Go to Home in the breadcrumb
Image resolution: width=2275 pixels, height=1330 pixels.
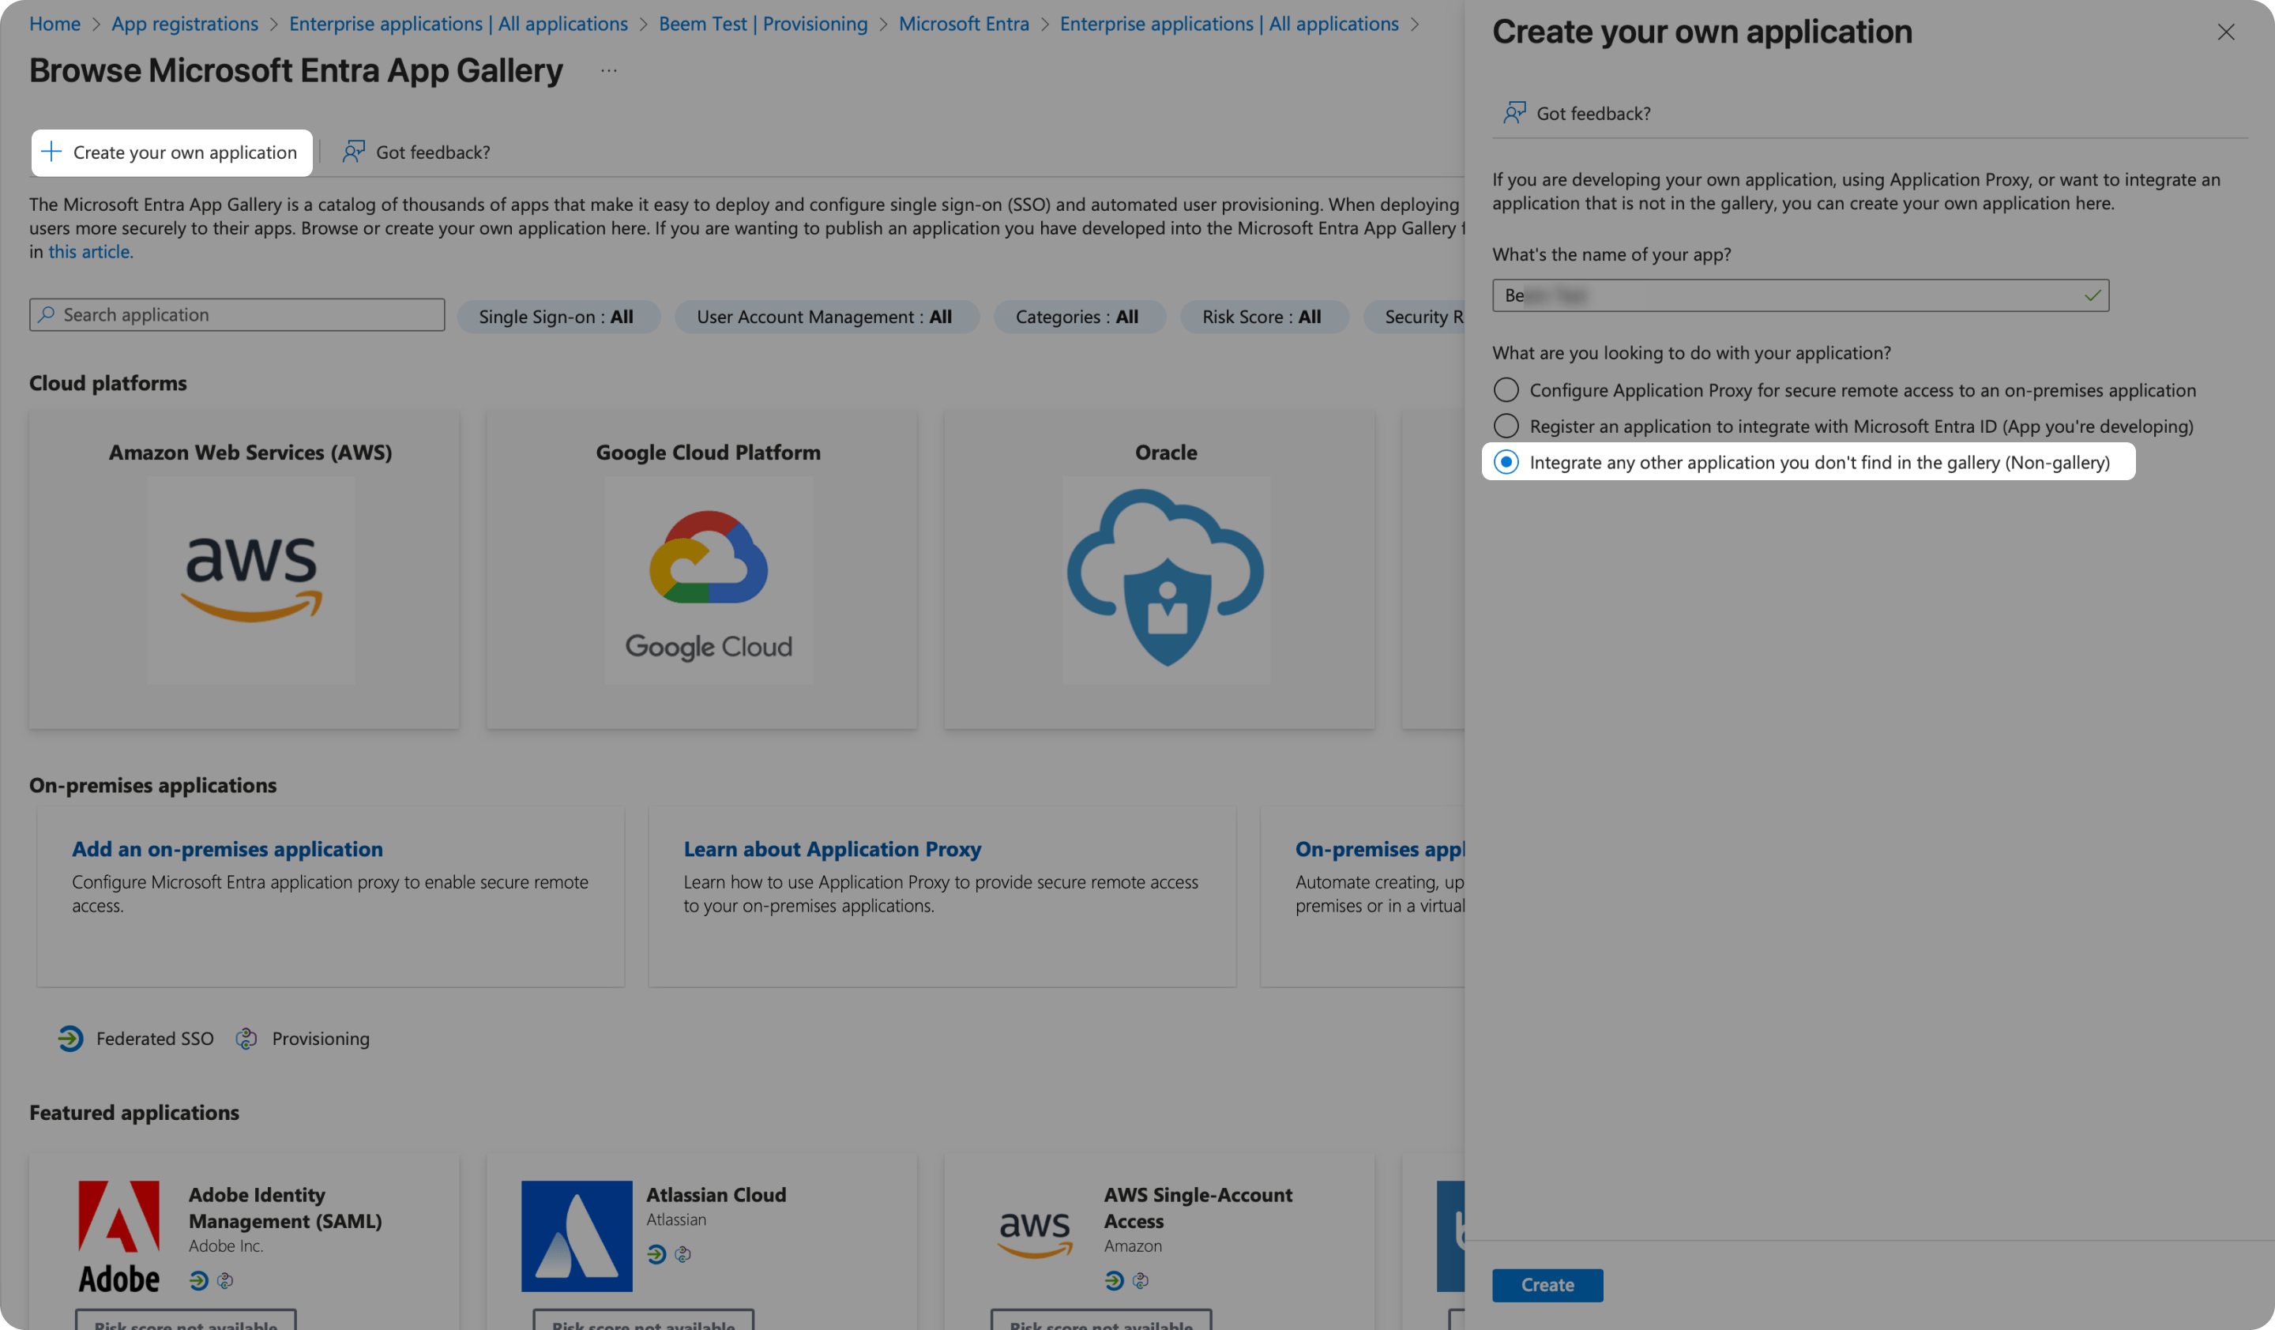55,24
